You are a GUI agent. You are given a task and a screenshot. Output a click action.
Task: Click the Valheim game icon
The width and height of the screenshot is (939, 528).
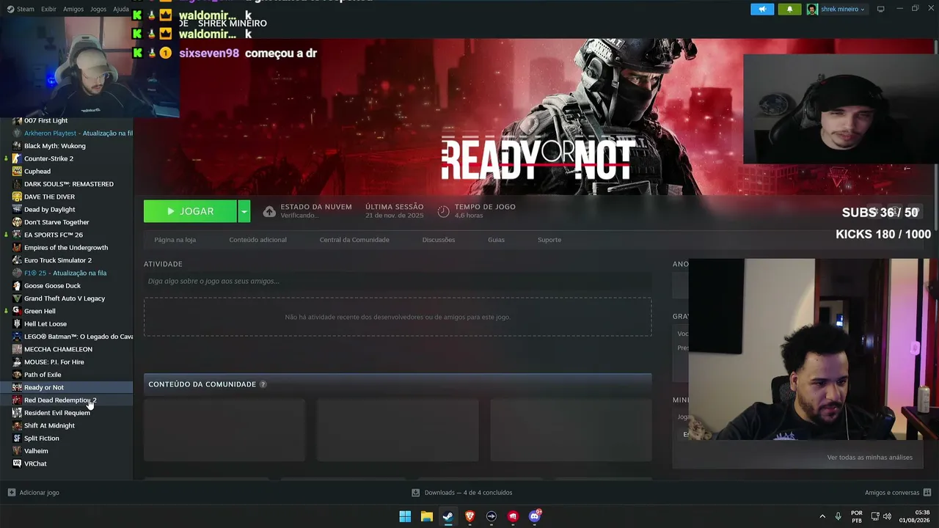(x=17, y=451)
